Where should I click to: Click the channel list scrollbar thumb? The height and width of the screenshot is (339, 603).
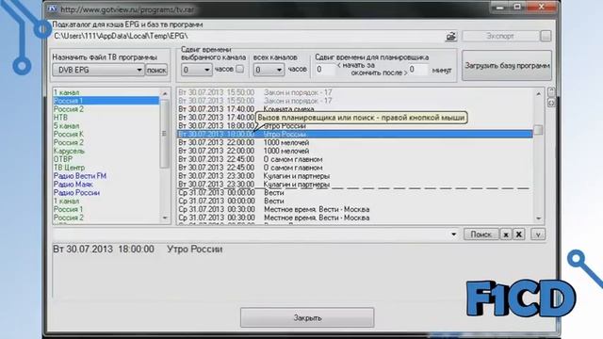tap(165, 134)
